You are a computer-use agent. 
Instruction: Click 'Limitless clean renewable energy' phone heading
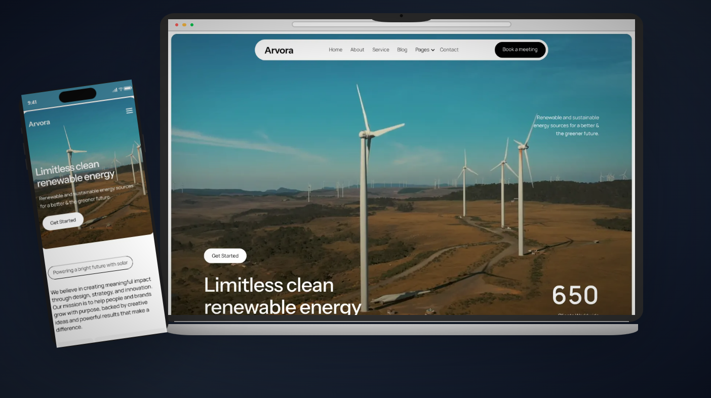pyautogui.click(x=75, y=173)
